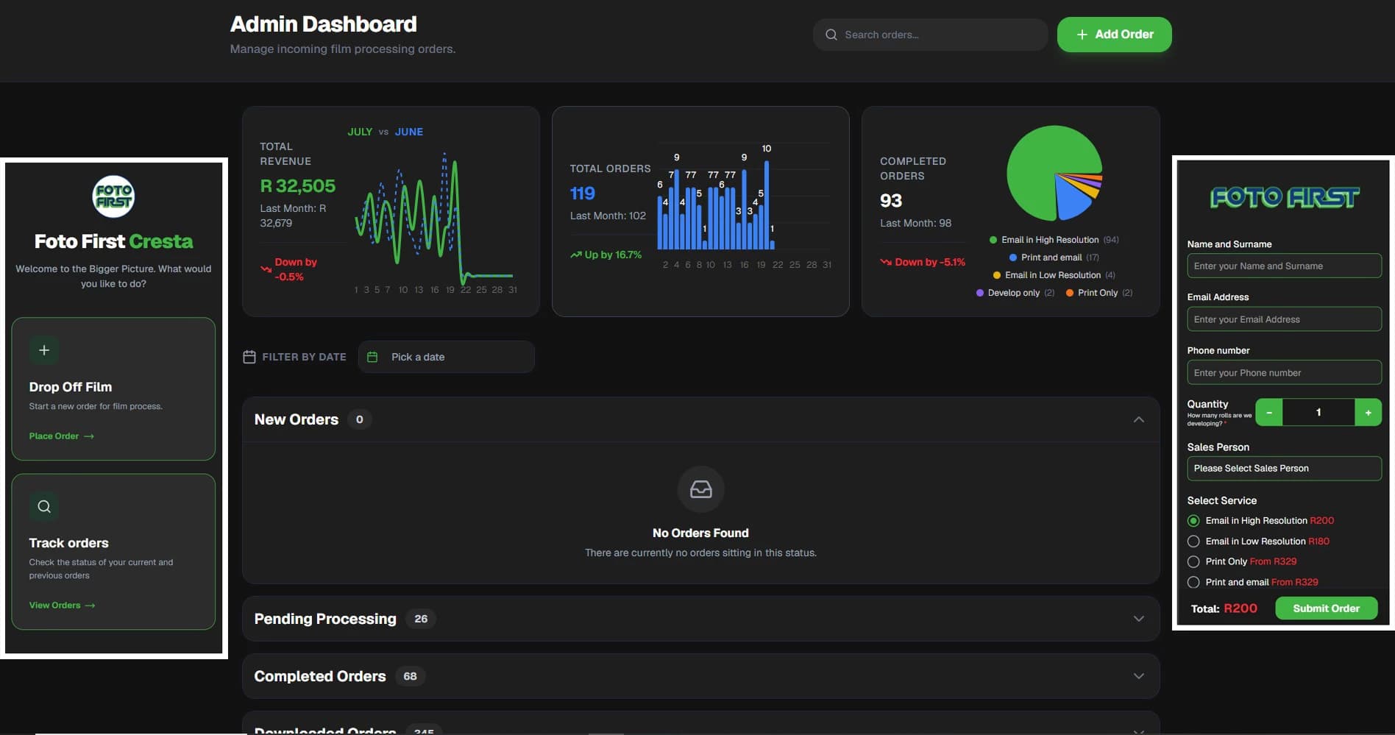This screenshot has height=735, width=1395.
Task: Click the quantity value field showing 1
Action: [1318, 413]
